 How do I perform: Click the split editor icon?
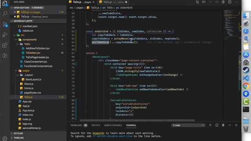230,2
